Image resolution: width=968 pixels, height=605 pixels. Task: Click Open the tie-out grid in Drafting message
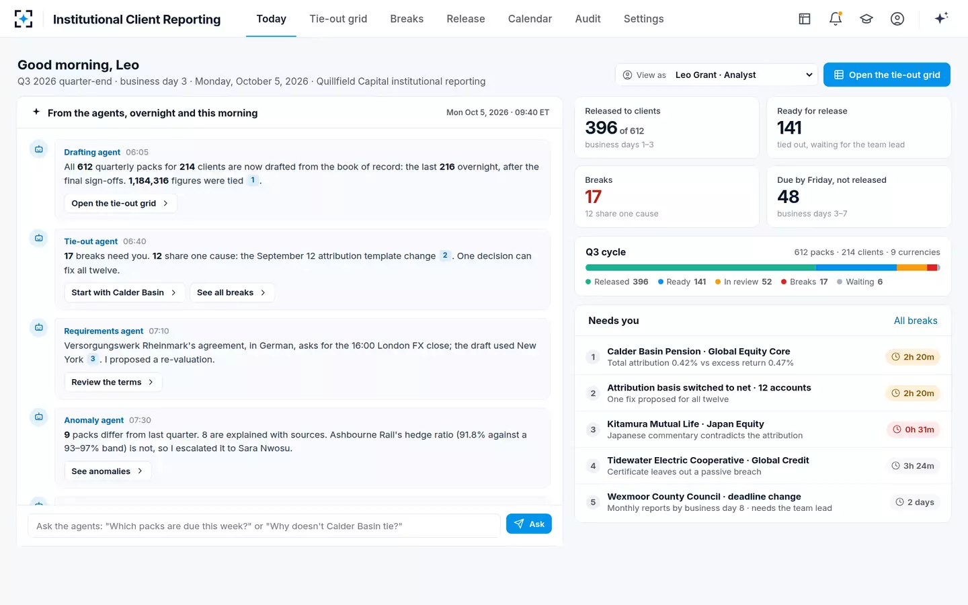click(x=120, y=203)
